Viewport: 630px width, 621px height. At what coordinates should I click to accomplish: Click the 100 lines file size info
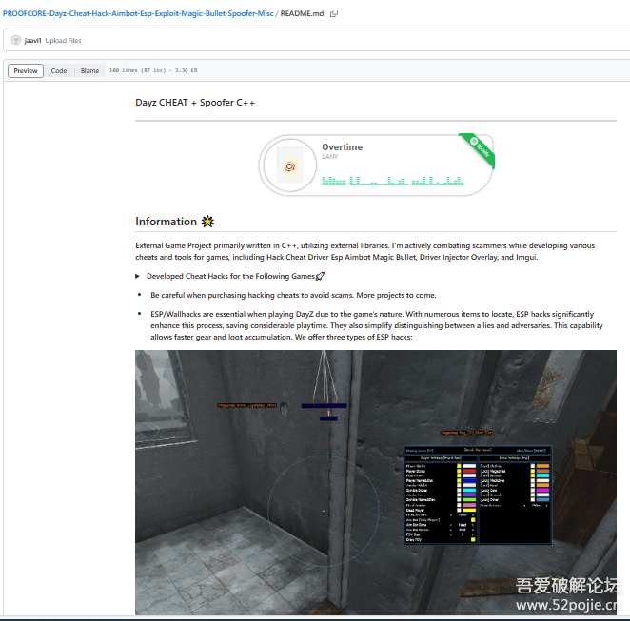coord(153,70)
